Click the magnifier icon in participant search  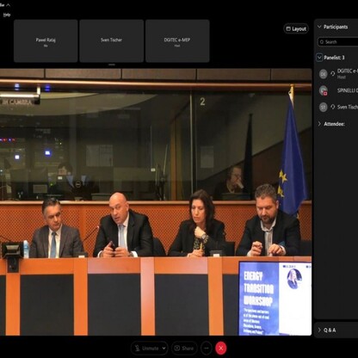click(322, 42)
